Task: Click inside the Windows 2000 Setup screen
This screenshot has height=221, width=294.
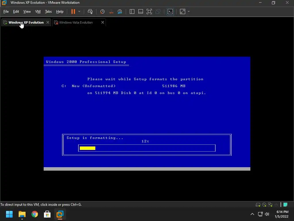Action: pos(147,113)
